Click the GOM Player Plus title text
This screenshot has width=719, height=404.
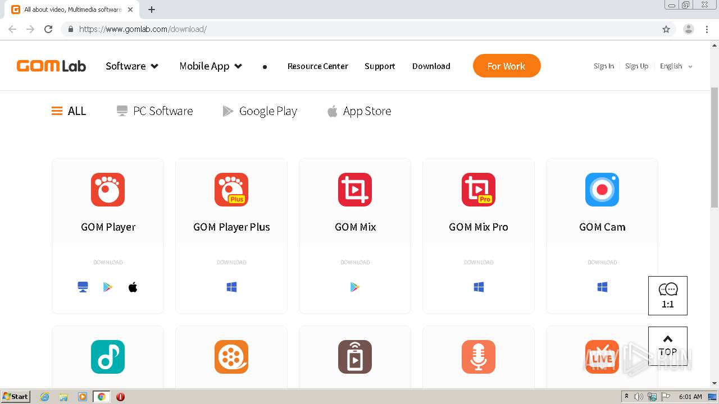231,227
